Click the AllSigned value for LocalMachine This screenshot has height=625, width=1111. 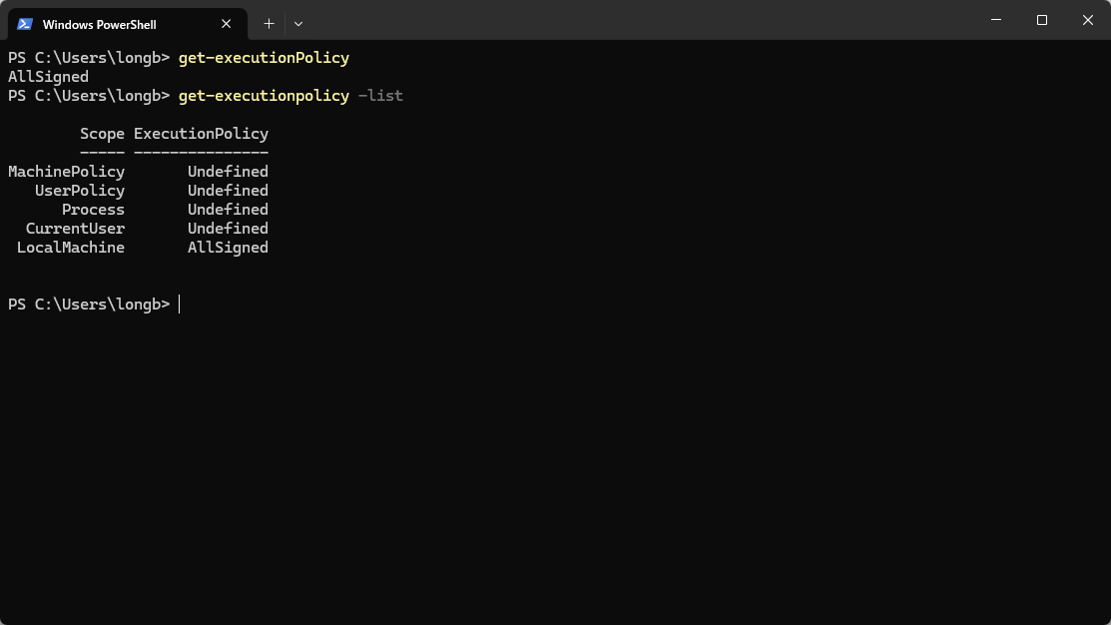[x=229, y=248]
